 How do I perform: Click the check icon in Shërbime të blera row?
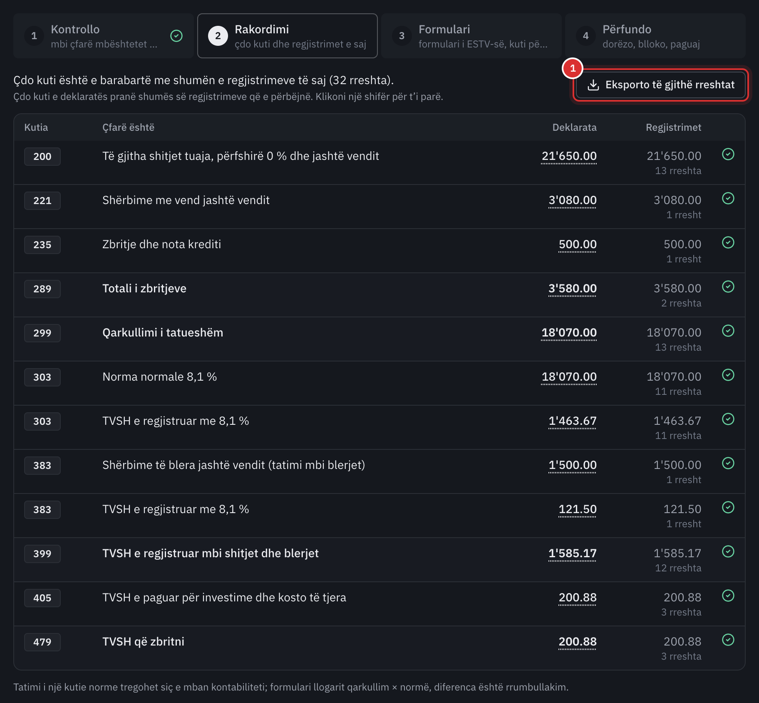(728, 463)
